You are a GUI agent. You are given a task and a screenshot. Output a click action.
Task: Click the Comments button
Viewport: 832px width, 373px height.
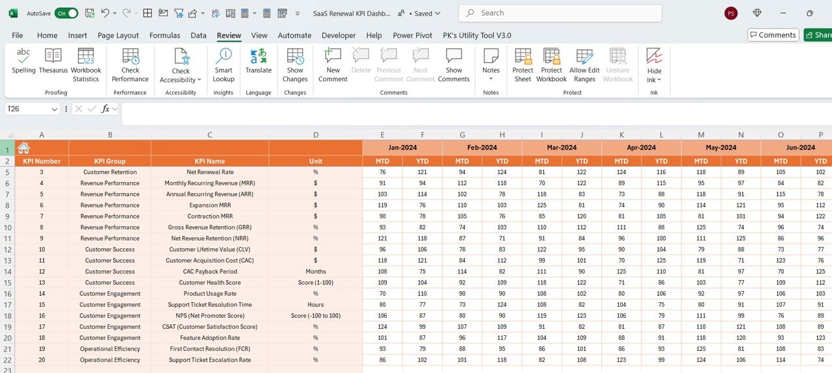pos(772,35)
